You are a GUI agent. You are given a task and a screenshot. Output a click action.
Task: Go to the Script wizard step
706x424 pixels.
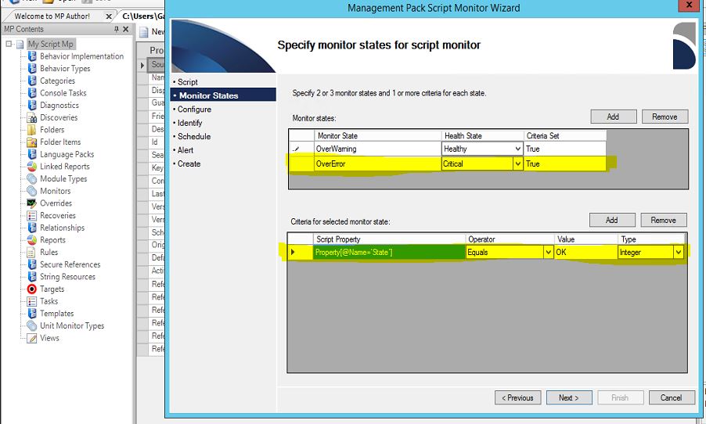(187, 82)
